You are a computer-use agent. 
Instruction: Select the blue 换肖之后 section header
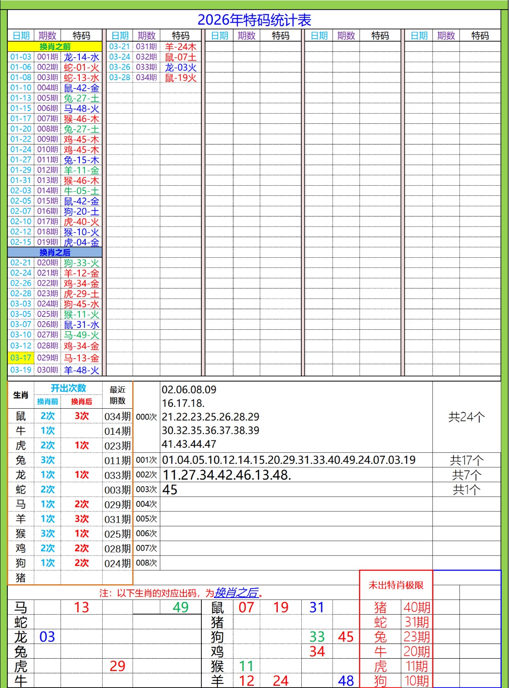pyautogui.click(x=55, y=252)
